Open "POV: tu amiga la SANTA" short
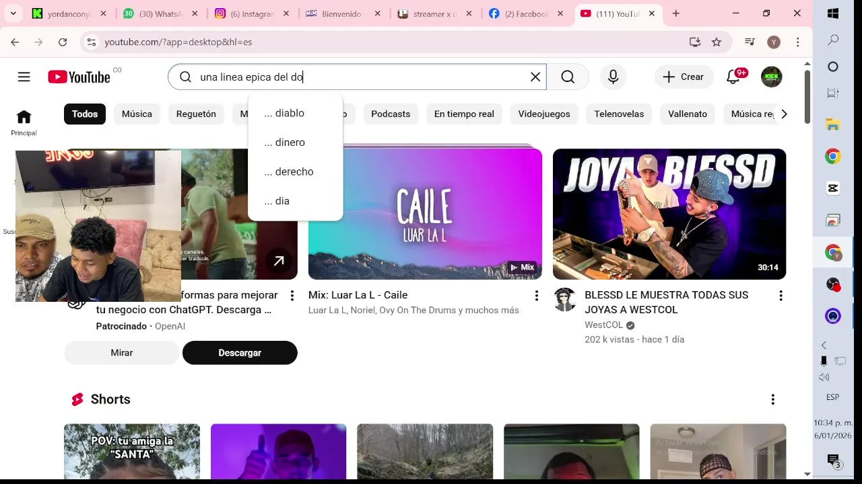This screenshot has width=862, height=484. point(132,452)
